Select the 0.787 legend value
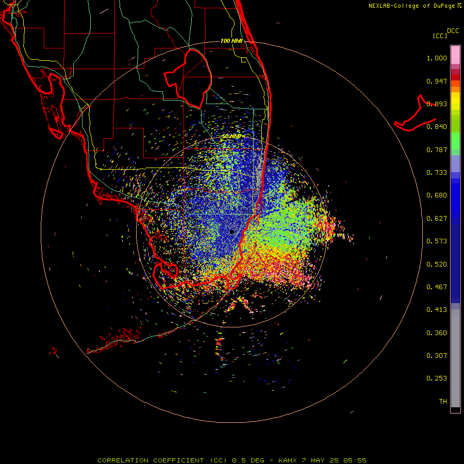The width and height of the screenshot is (464, 464). 437,150
